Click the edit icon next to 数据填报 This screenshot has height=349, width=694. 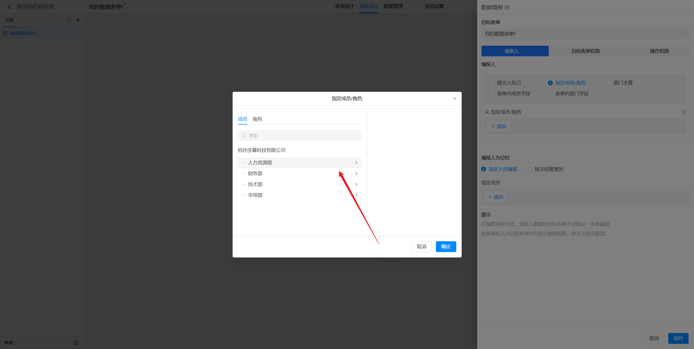pyautogui.click(x=507, y=8)
